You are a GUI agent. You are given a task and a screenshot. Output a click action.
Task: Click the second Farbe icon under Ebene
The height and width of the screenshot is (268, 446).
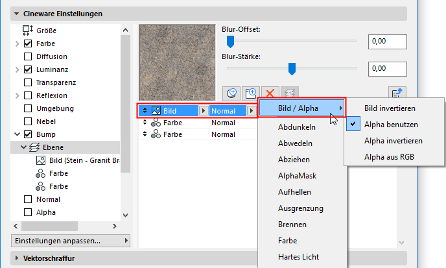[40, 186]
